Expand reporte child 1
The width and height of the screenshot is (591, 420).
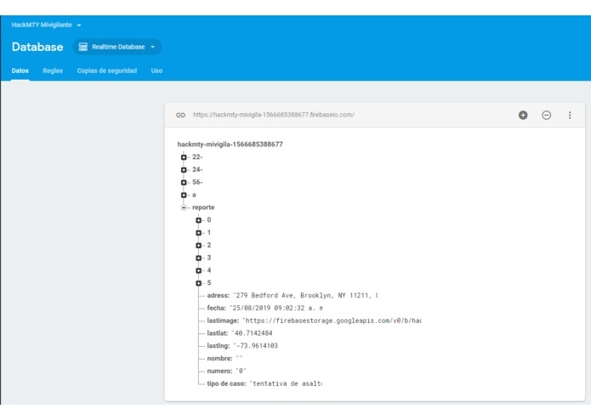point(199,233)
